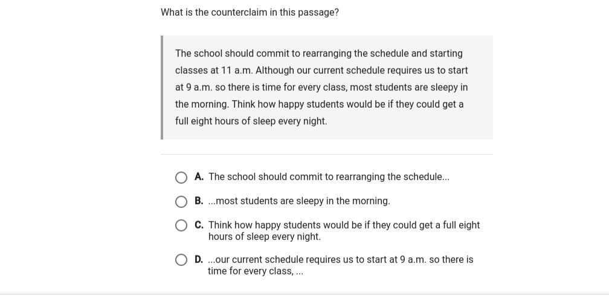Click answer text '...most students are sleepy in the morning.'
The height and width of the screenshot is (298, 609).
299,201
